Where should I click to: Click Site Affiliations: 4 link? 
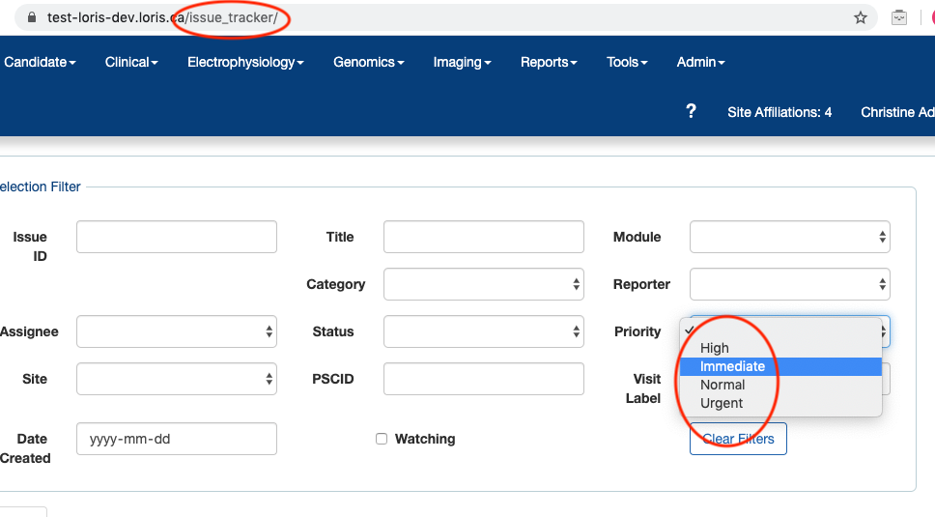[779, 112]
